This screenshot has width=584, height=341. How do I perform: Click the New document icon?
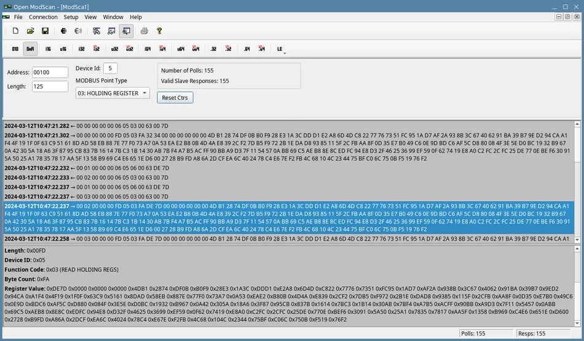(x=15, y=31)
